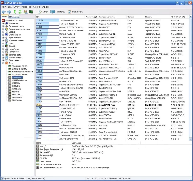The width and height of the screenshot is (193, 181).
Task: Expand the Сервер tree node
Action: tap(3, 32)
